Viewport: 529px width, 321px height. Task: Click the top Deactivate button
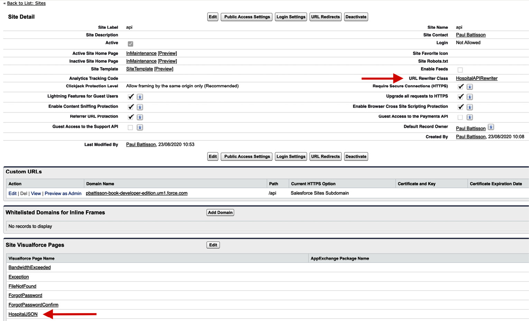[x=356, y=17]
